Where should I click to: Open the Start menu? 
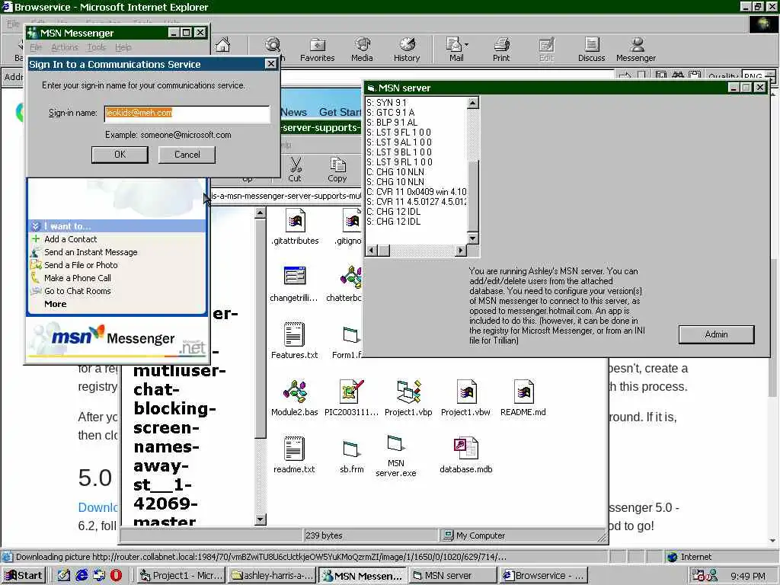[x=24, y=576]
